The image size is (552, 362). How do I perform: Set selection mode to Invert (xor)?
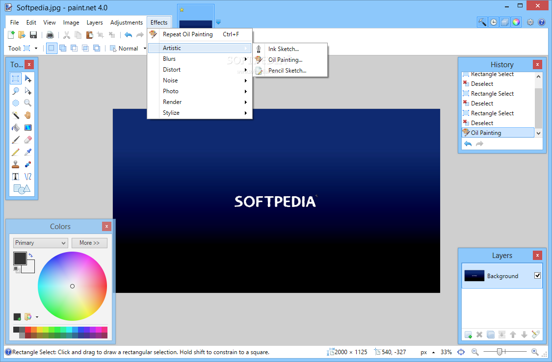(97, 48)
